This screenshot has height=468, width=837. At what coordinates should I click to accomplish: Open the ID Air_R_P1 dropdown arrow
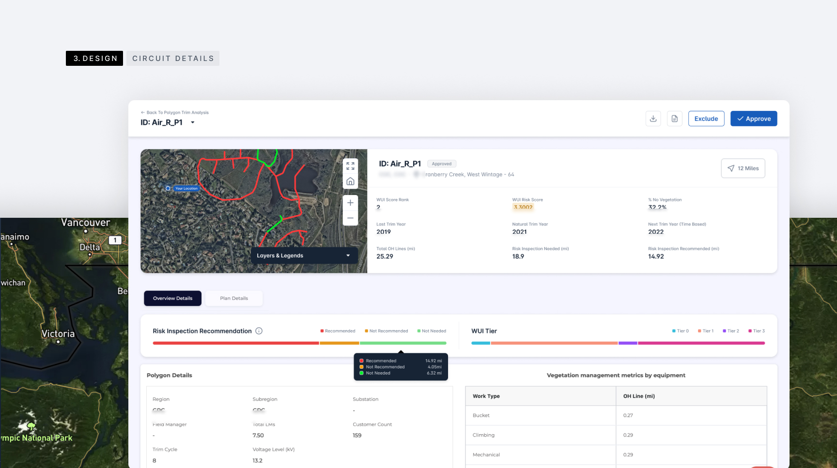pos(193,122)
